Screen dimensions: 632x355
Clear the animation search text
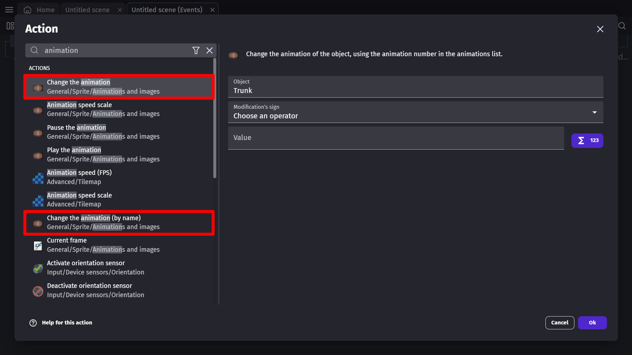[209, 50]
